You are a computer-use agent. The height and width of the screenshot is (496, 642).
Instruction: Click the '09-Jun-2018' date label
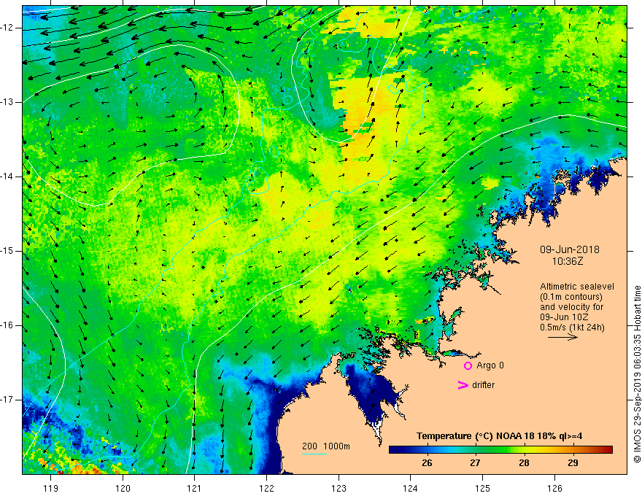(x=570, y=249)
